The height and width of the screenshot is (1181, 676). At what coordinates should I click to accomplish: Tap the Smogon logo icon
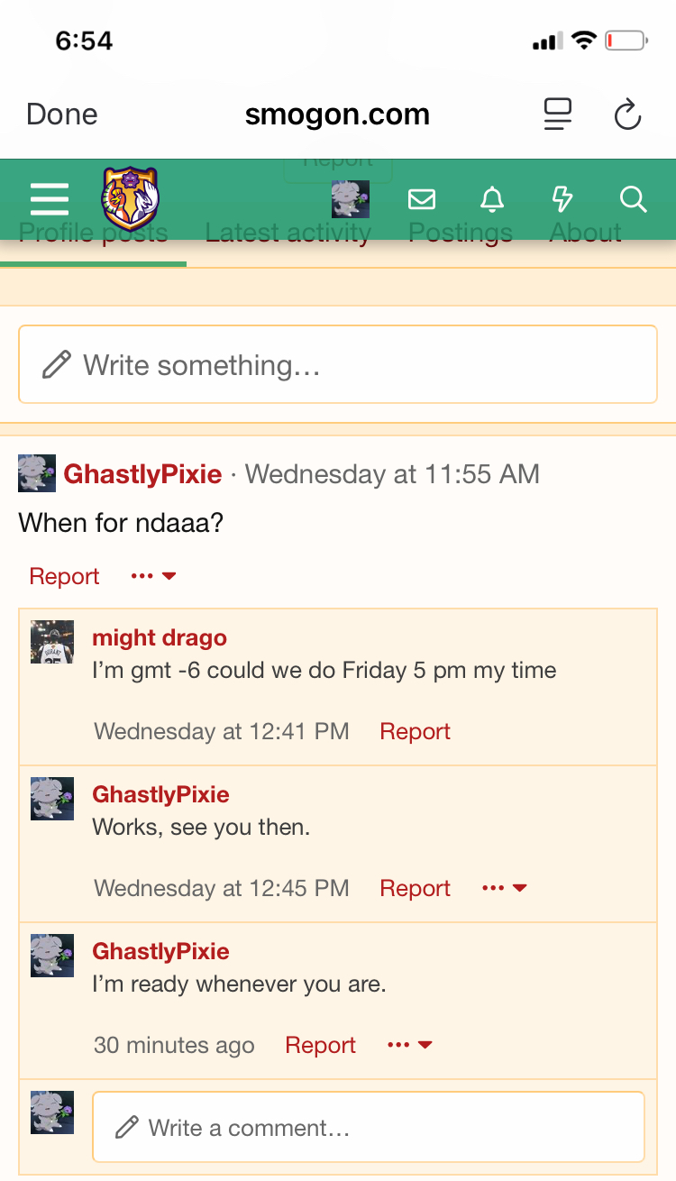[x=131, y=198]
